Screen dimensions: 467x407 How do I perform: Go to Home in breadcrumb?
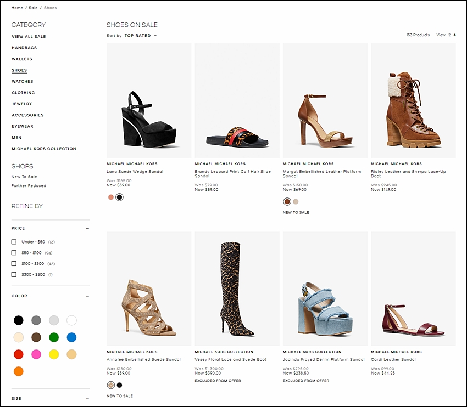pos(17,8)
